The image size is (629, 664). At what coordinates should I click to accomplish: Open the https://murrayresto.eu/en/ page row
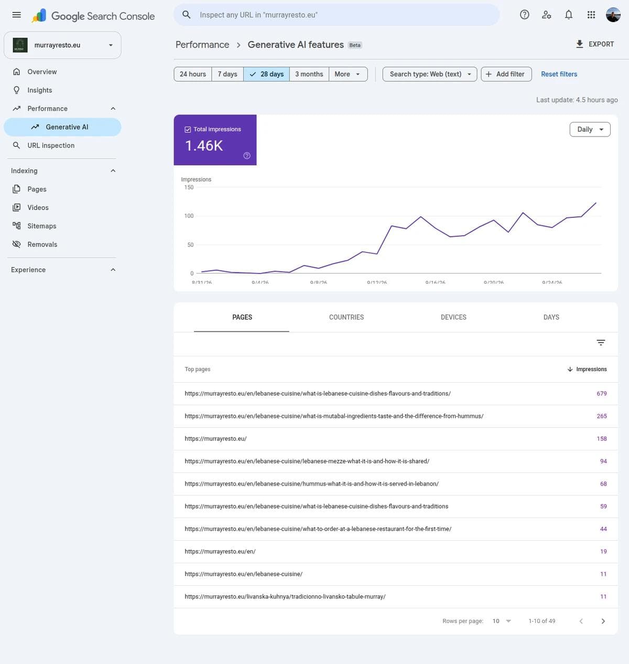coord(396,551)
